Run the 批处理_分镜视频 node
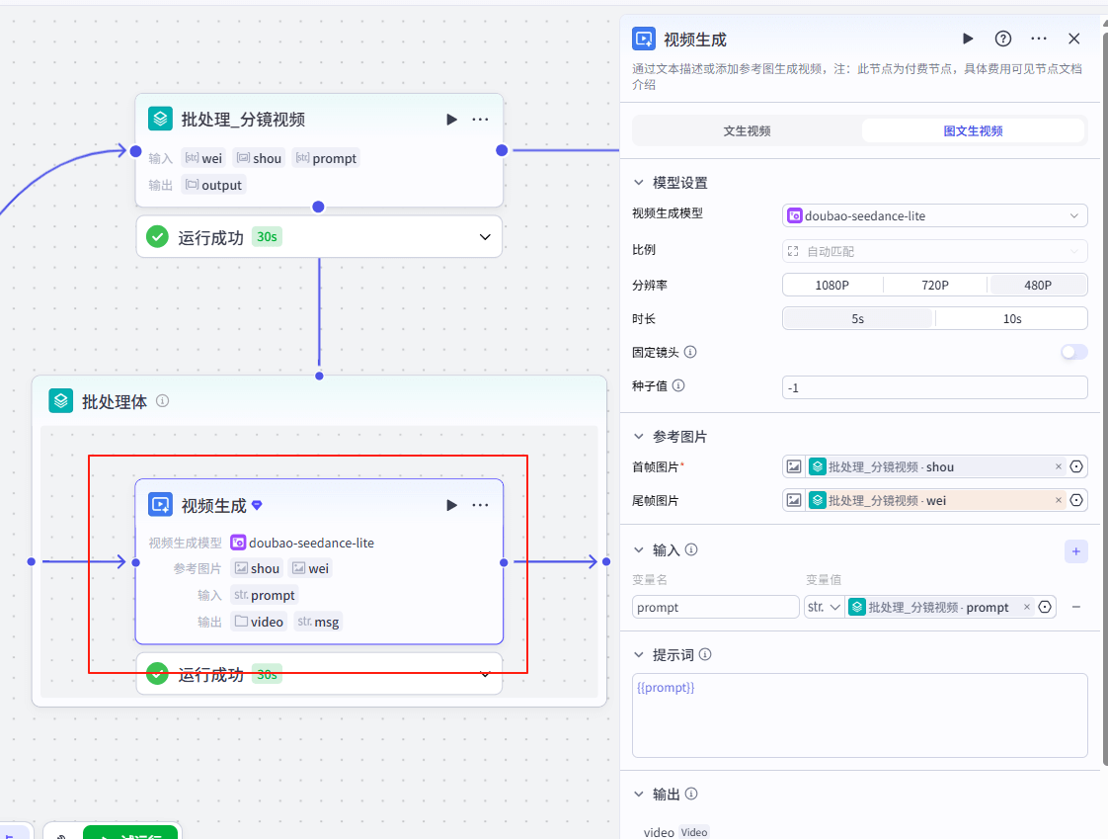Screen dimensions: 1108x839 click(x=451, y=120)
